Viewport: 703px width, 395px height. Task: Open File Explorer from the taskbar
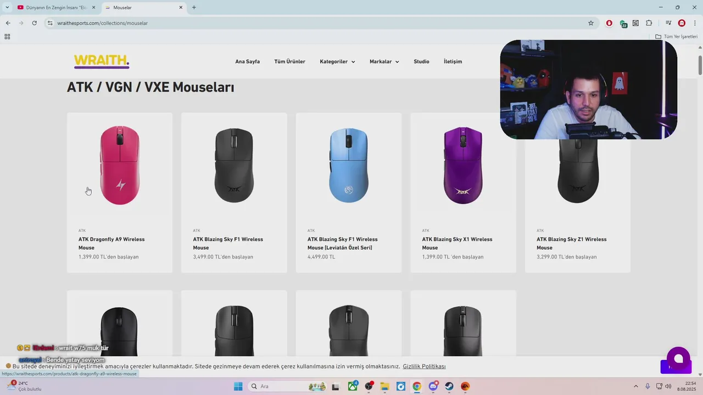coord(384,386)
